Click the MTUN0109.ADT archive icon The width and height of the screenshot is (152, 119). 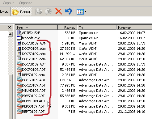(x=19, y=91)
